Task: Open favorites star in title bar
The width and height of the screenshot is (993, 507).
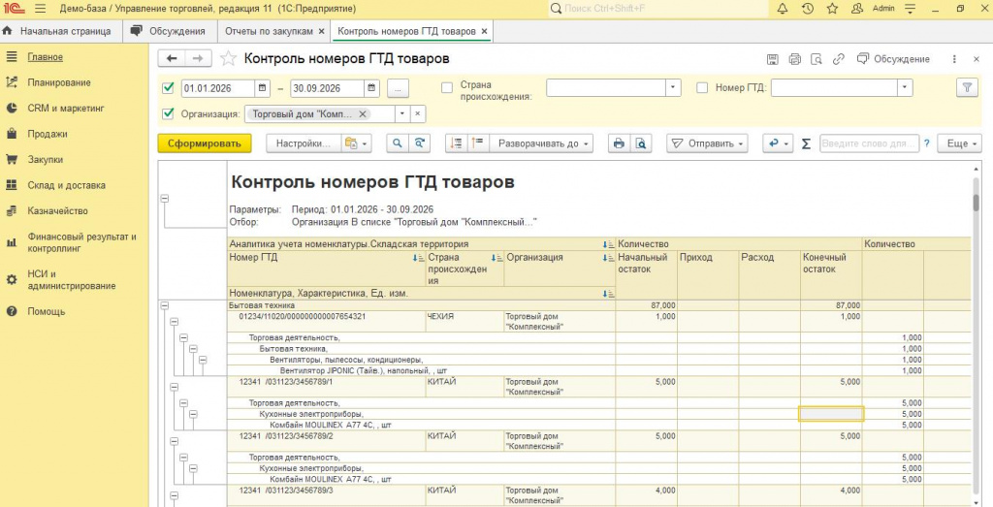Action: (832, 9)
